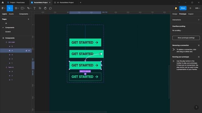This screenshot has width=202, height=113.
Task: Select the Hand tool
Action: [45, 8]
